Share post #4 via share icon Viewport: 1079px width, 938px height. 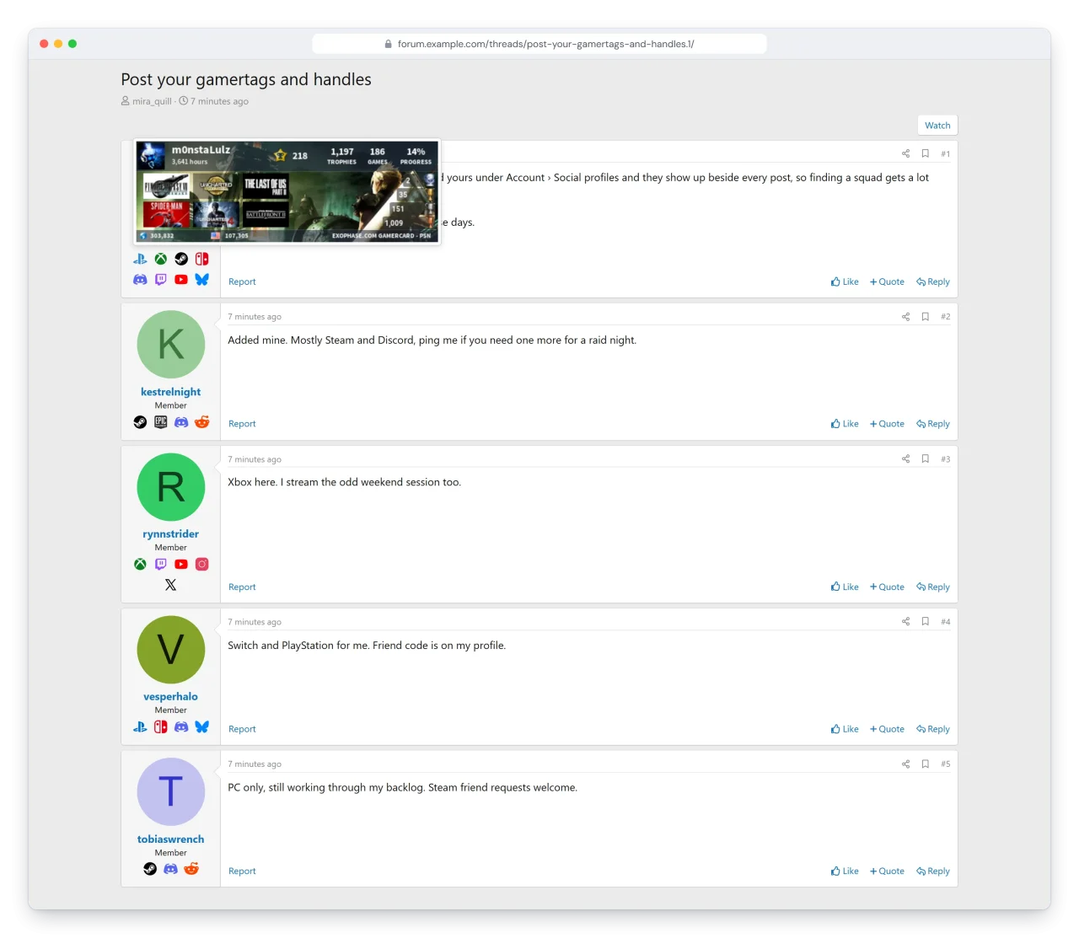(x=905, y=622)
